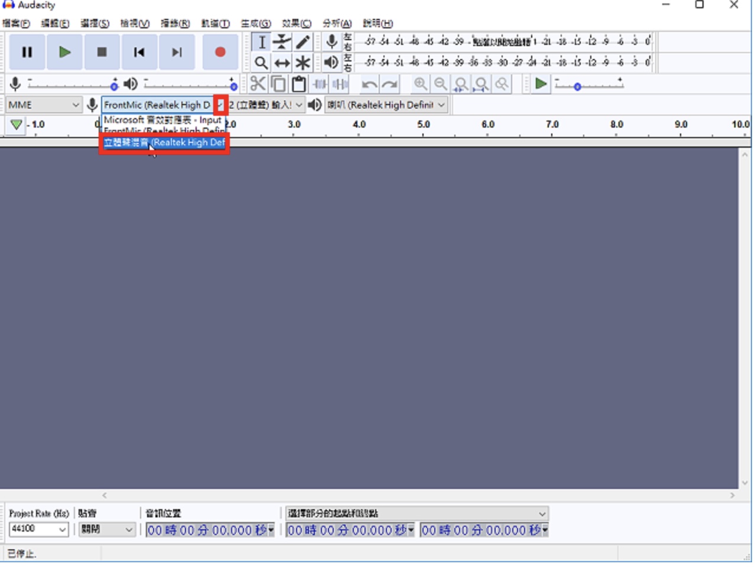This screenshot has width=755, height=567.
Task: Click the microphone icon beside FrontMic device
Action: (x=92, y=105)
